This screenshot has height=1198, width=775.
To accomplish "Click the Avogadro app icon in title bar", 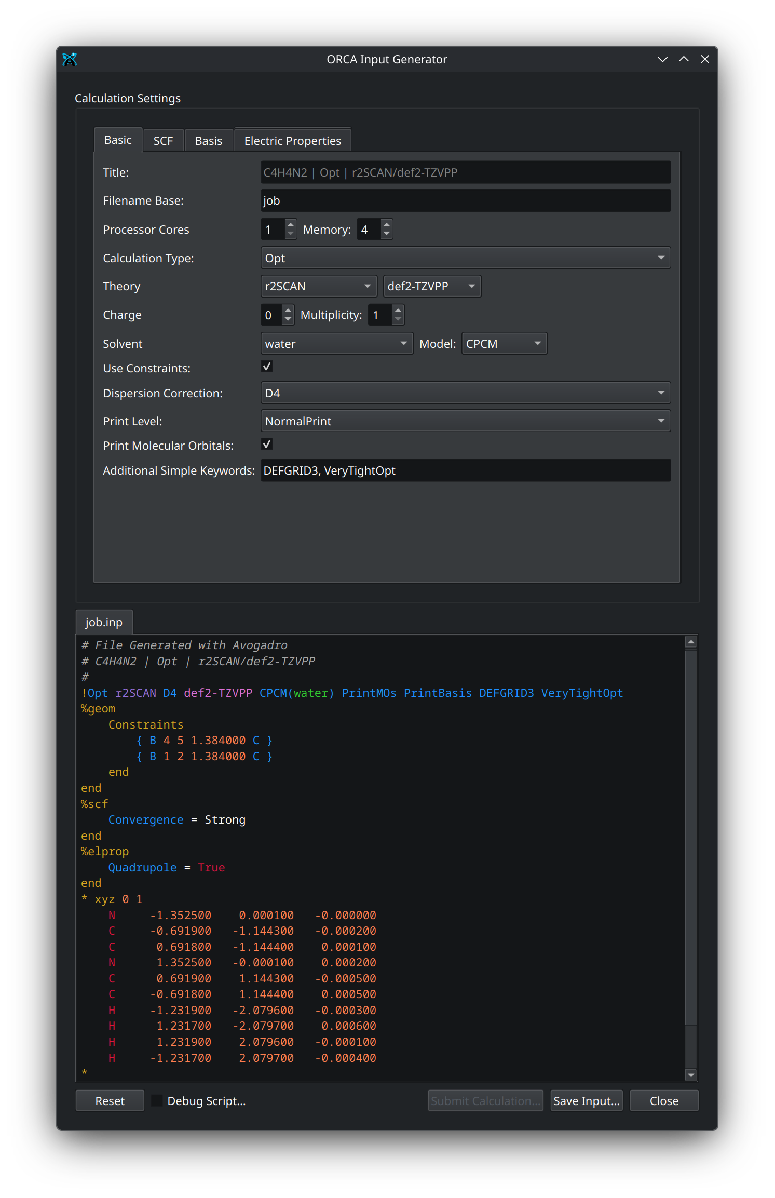I will coord(70,59).
